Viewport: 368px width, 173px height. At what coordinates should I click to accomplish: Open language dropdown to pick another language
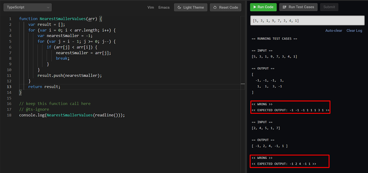click(x=27, y=7)
